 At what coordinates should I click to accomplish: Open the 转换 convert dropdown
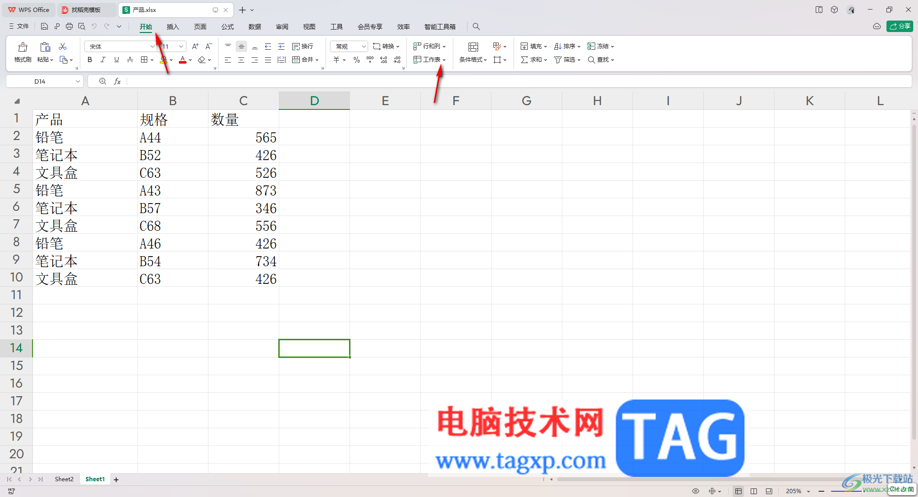click(386, 46)
